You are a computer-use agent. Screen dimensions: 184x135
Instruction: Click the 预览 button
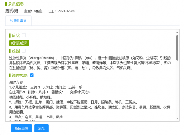(41, 128)
